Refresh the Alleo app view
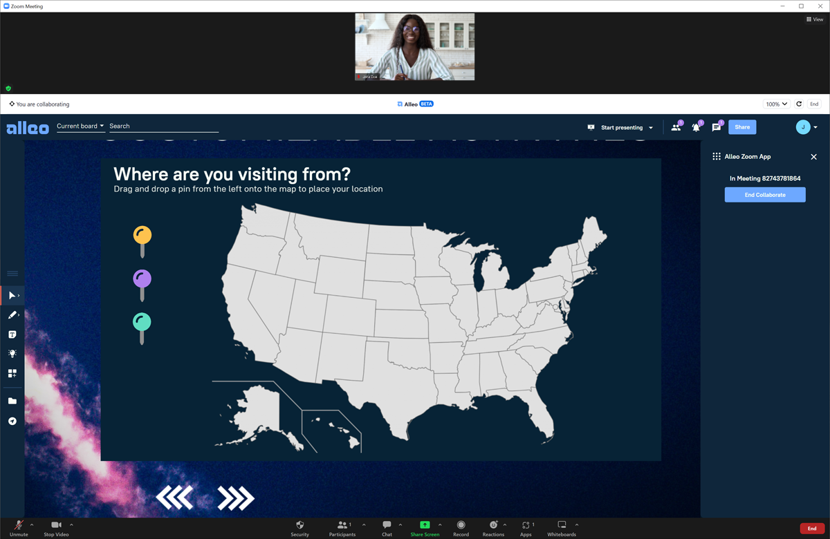This screenshot has height=539, width=830. [x=799, y=104]
